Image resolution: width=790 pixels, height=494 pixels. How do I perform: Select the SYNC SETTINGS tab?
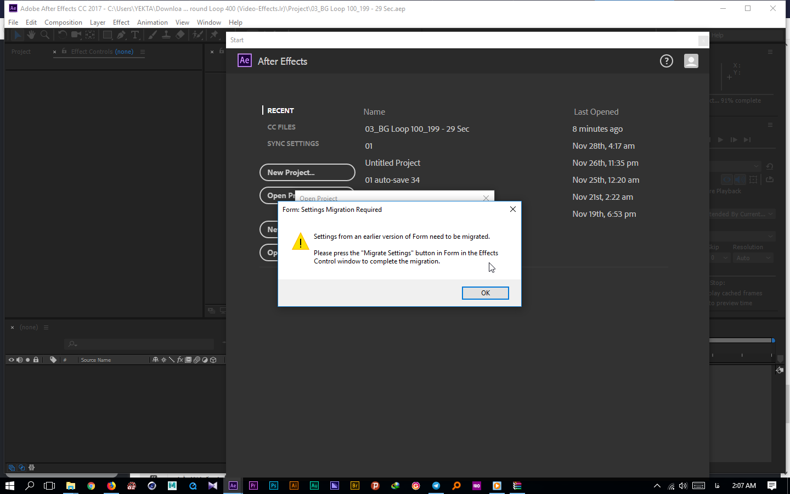[293, 143]
